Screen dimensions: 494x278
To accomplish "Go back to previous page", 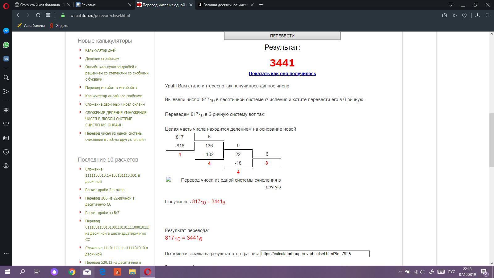I will [x=18, y=15].
